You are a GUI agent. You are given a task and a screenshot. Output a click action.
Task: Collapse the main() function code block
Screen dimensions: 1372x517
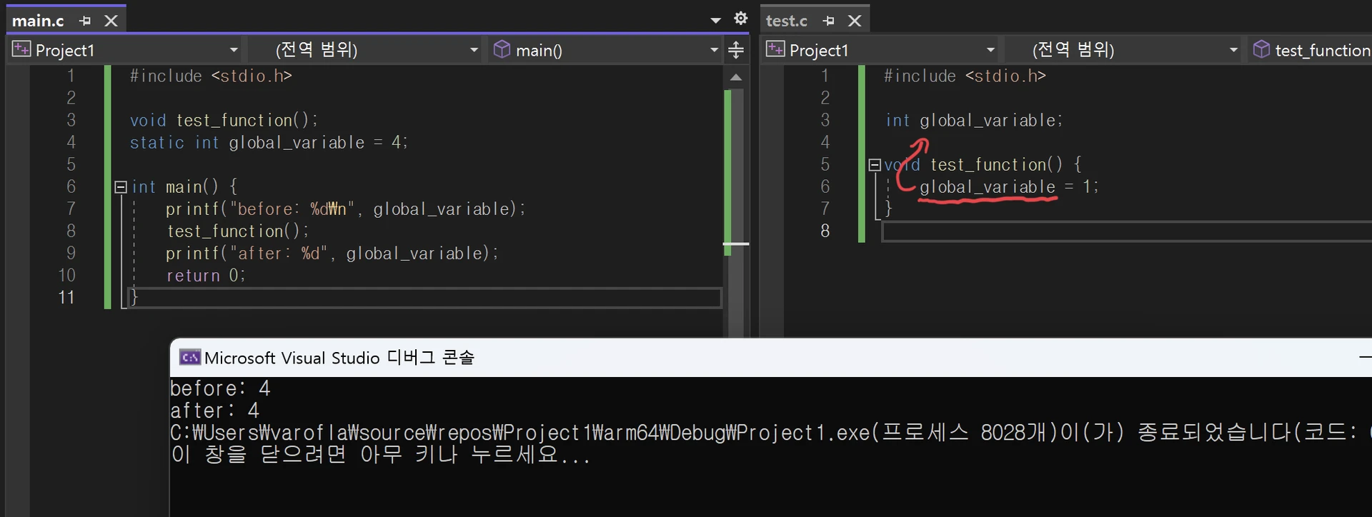(121, 187)
